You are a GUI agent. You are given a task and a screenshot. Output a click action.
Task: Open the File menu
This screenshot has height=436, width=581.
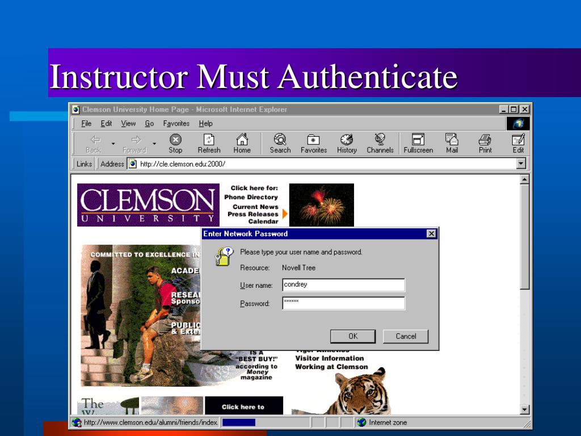pyautogui.click(x=86, y=123)
